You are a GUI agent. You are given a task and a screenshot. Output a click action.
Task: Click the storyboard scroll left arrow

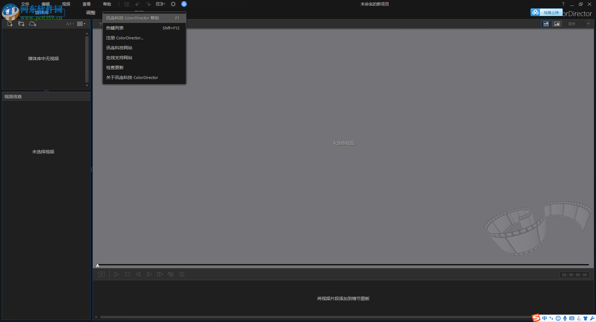[96, 317]
